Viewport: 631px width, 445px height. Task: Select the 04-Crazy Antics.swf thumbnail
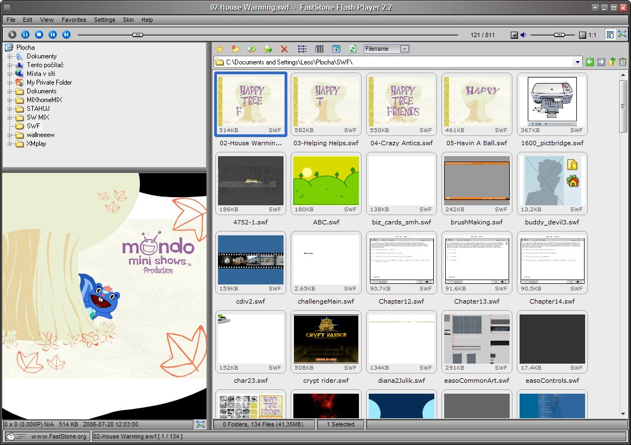401,105
